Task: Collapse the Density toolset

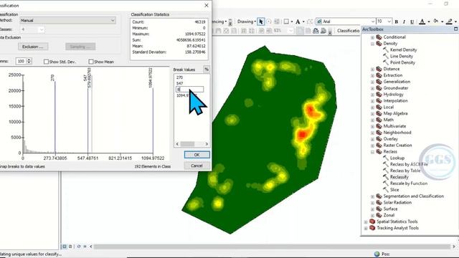Action: click(x=372, y=44)
